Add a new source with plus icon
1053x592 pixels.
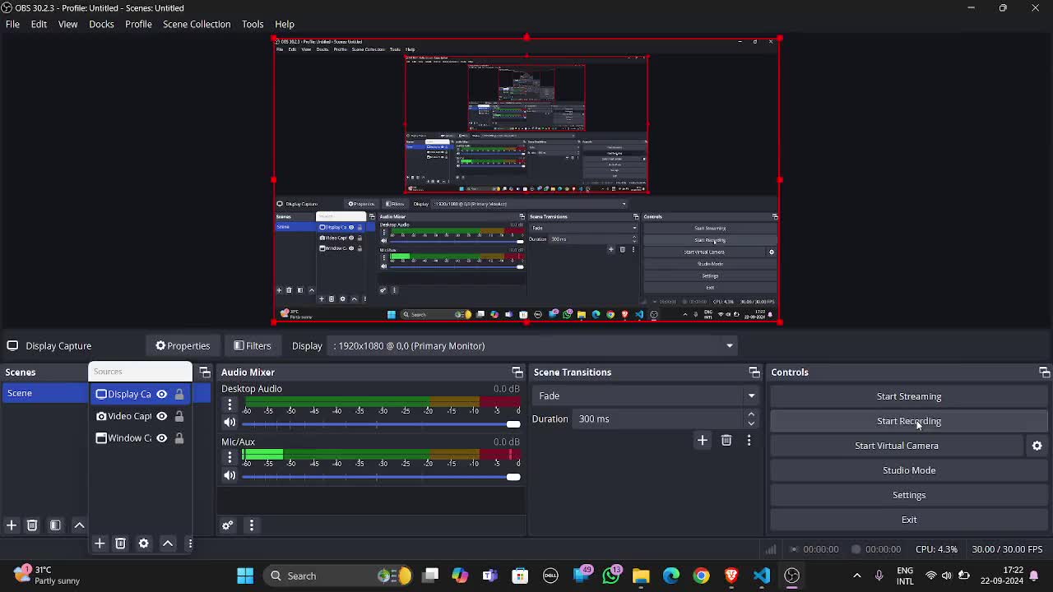pyautogui.click(x=100, y=543)
